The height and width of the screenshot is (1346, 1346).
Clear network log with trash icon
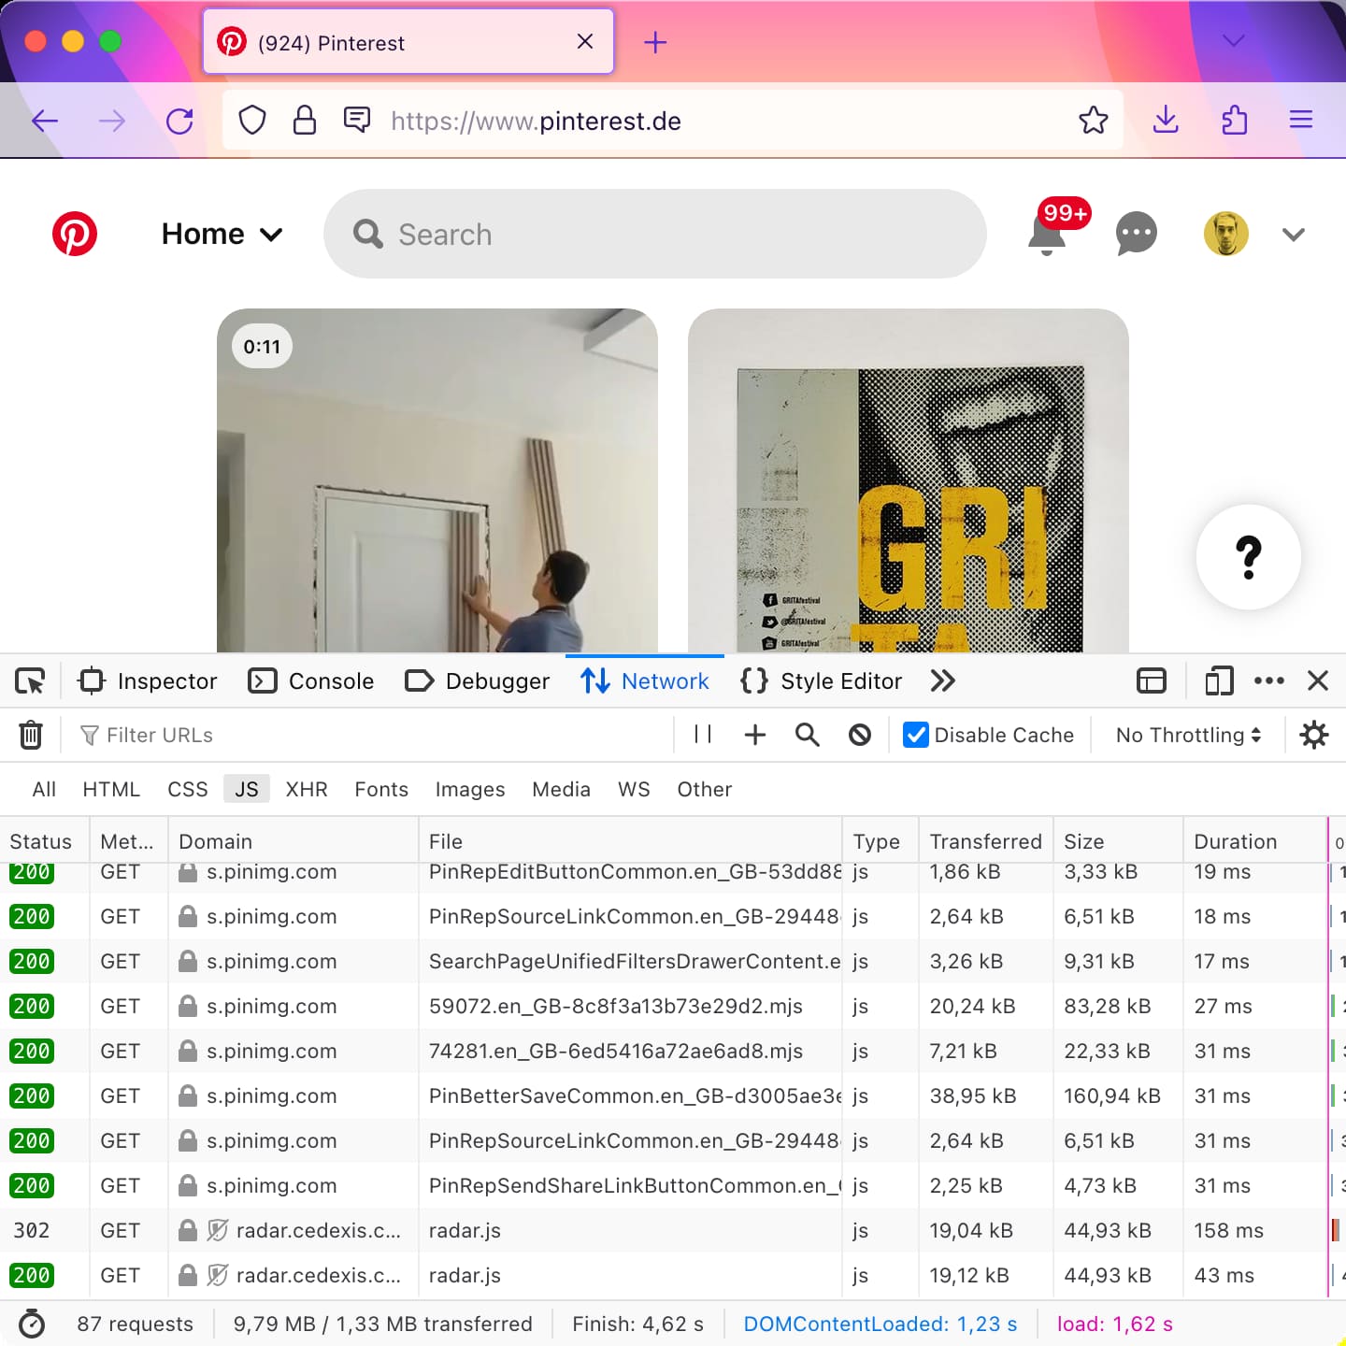pyautogui.click(x=31, y=735)
